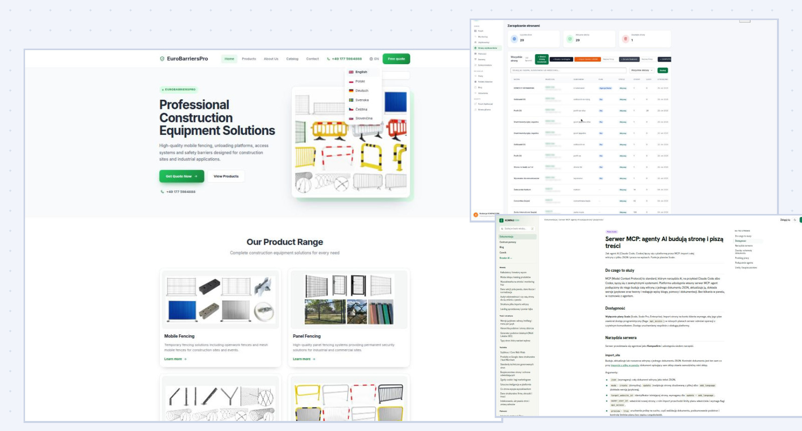Click the View Products button
Viewport: 802px width, 431px height.
click(226, 176)
